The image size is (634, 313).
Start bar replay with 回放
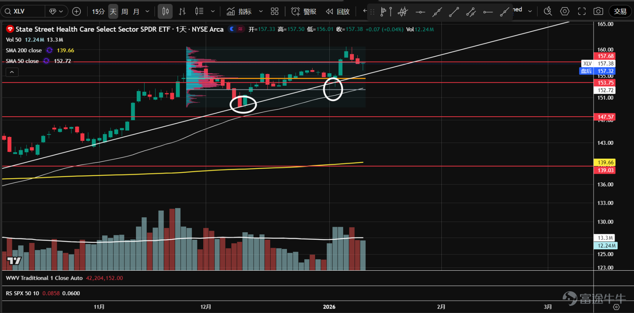click(338, 11)
